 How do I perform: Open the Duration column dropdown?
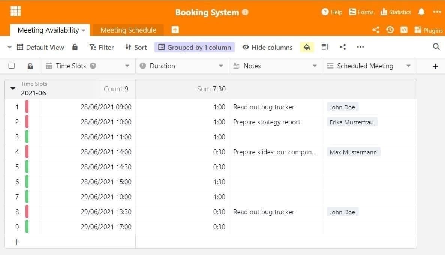(x=221, y=66)
